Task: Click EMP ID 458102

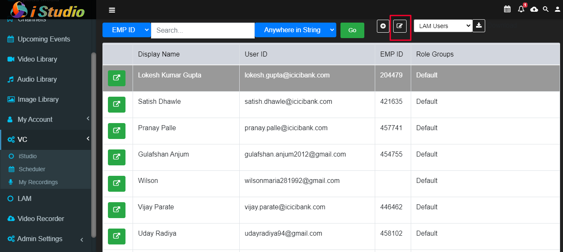Action: pos(391,234)
